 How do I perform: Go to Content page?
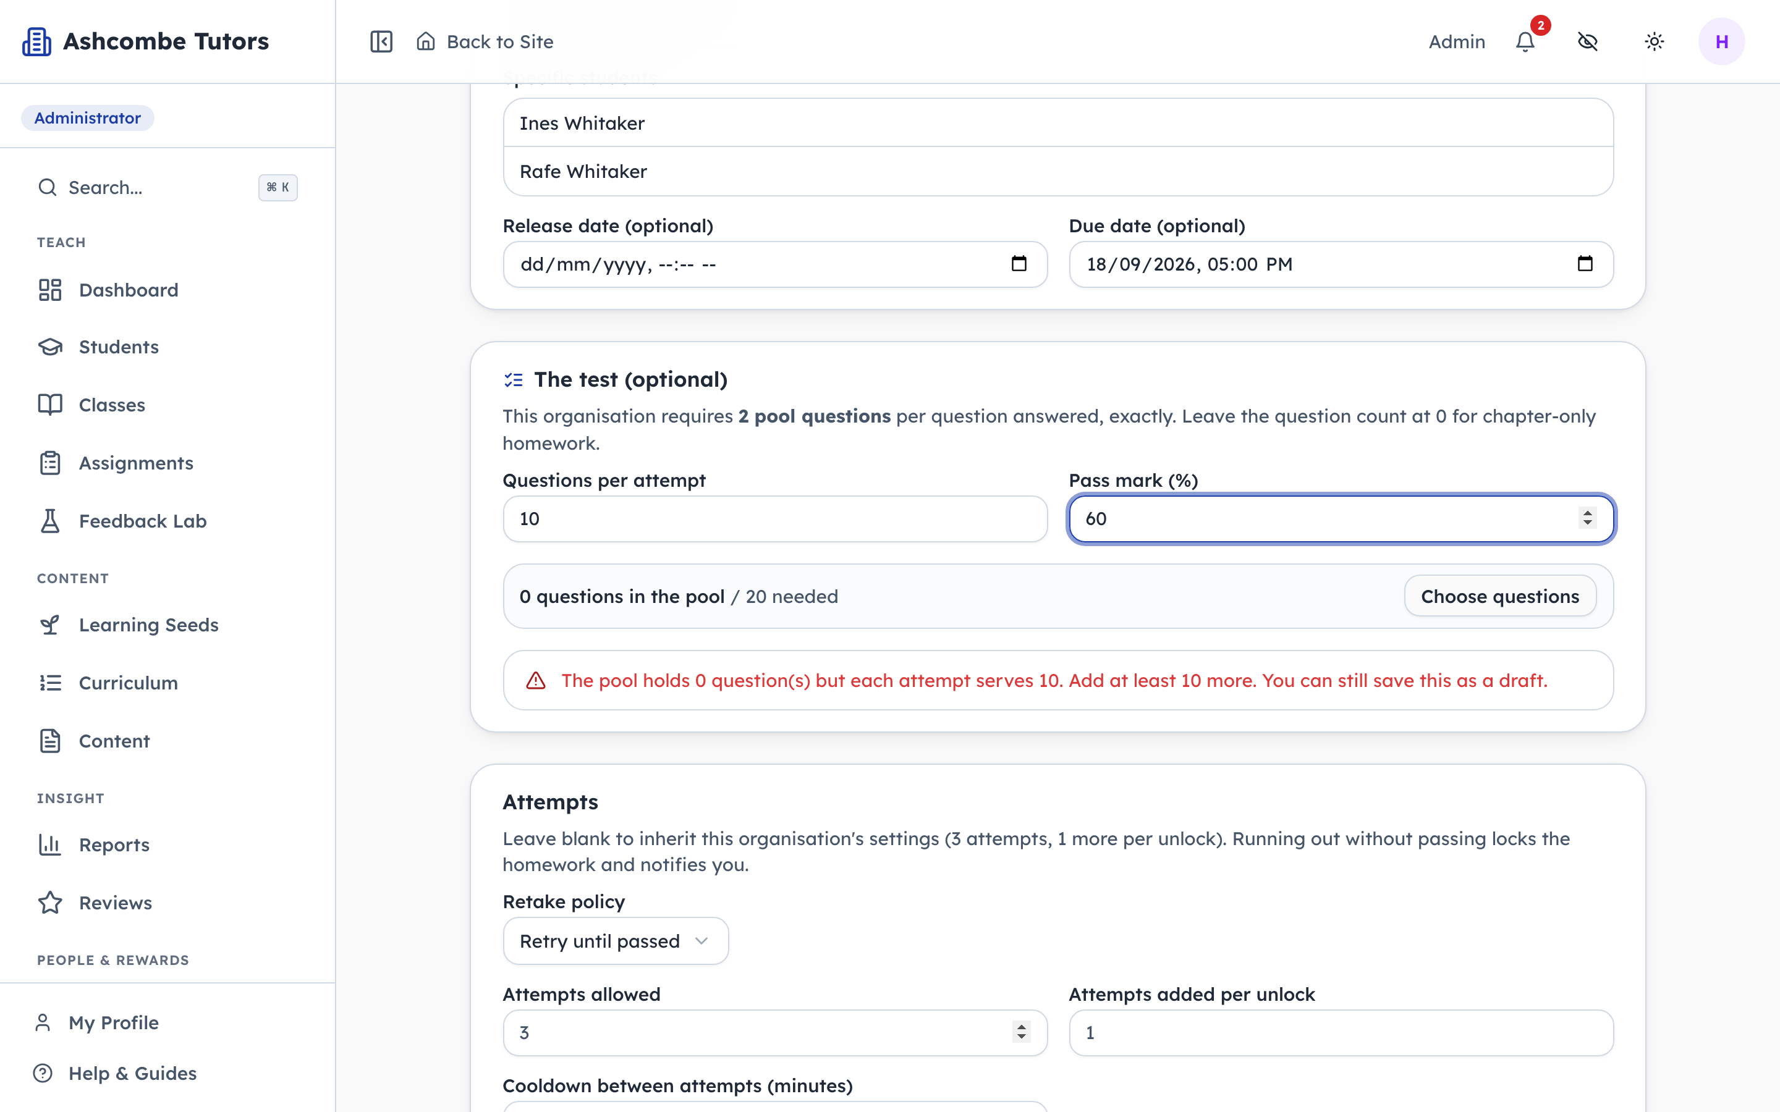click(114, 741)
